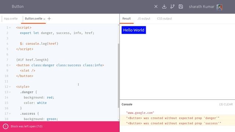The width and height of the screenshot is (235, 132).
Task: Fold the .success rule at line 17
Action: [x=10, y=114]
